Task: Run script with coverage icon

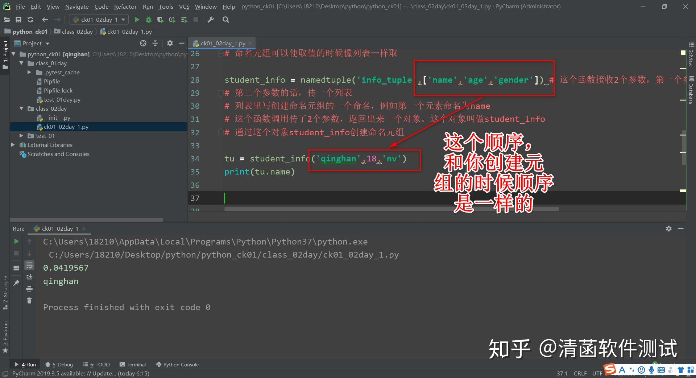Action: pos(161,20)
